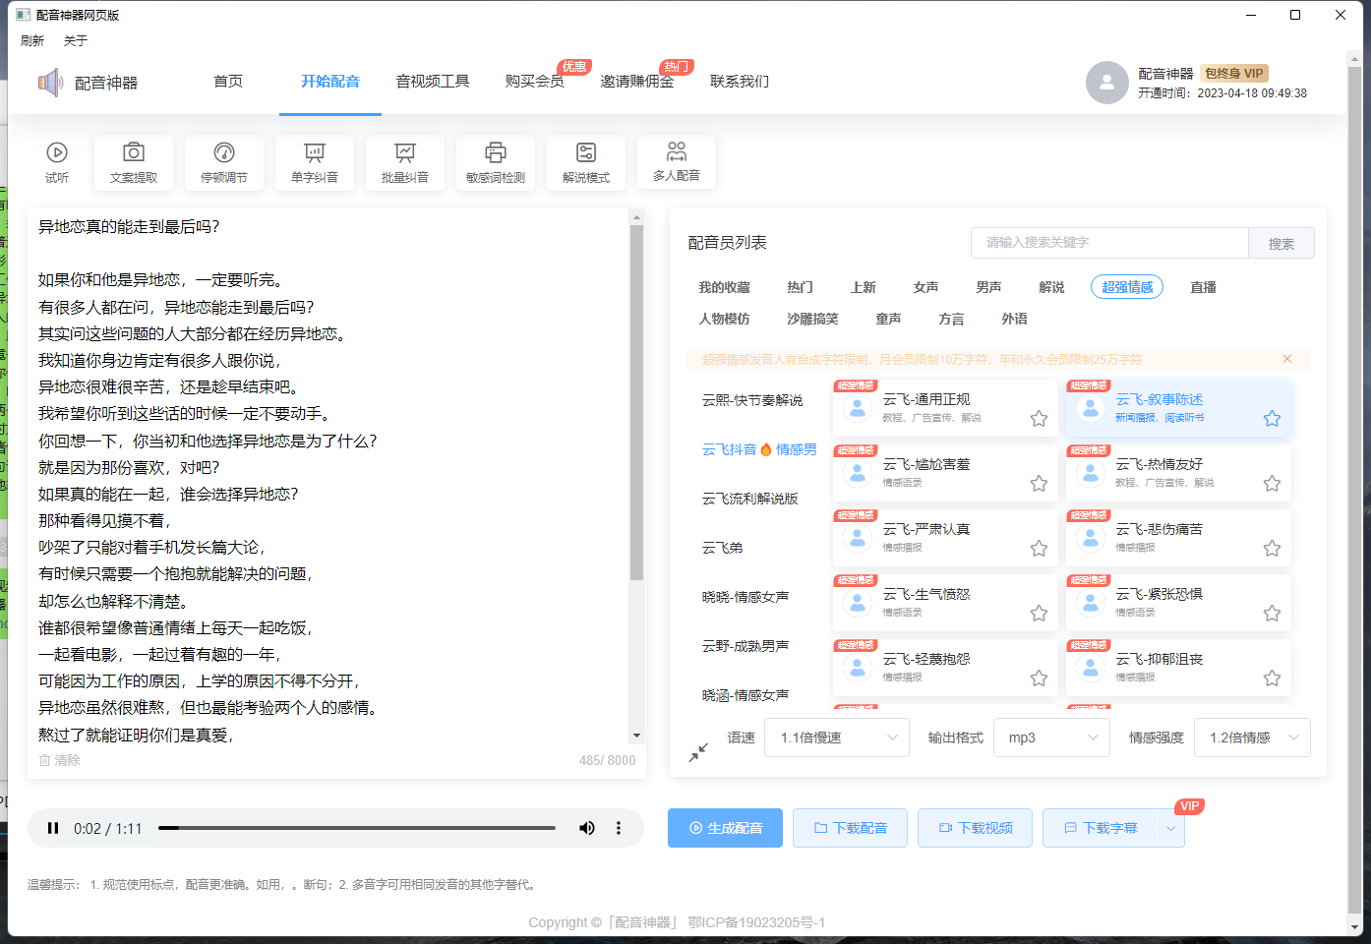The height and width of the screenshot is (944, 1371).
Task: Change the mp3 output format dropdown
Action: point(1051,737)
